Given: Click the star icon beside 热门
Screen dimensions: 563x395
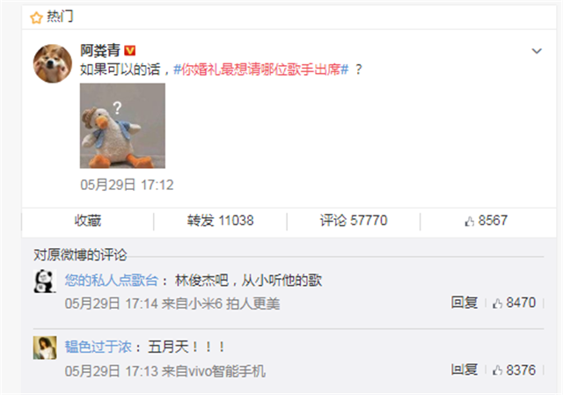Looking at the screenshot, I should click(x=36, y=17).
